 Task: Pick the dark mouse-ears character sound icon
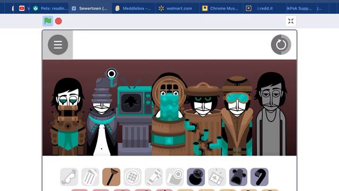pyautogui.click(x=238, y=177)
